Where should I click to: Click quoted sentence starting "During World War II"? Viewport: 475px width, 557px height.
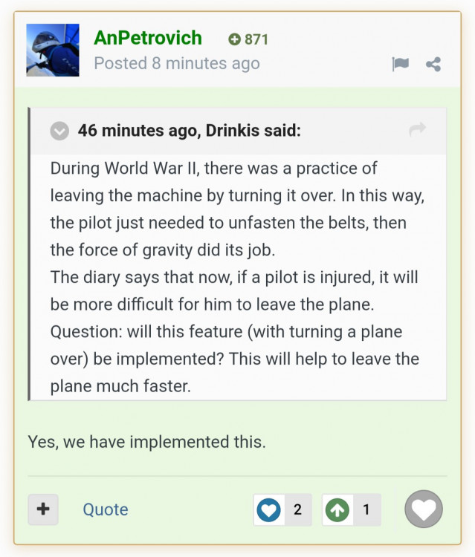tap(214, 169)
